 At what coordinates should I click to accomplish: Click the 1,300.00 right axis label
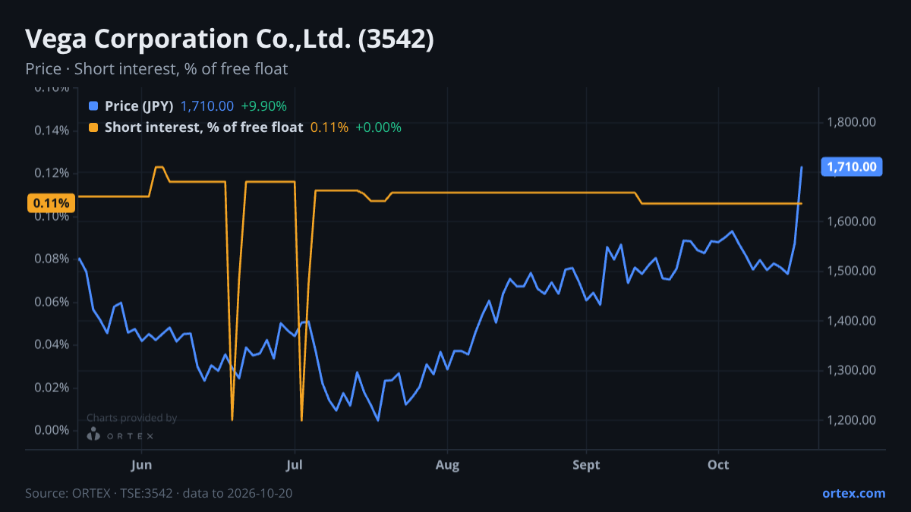coord(853,370)
